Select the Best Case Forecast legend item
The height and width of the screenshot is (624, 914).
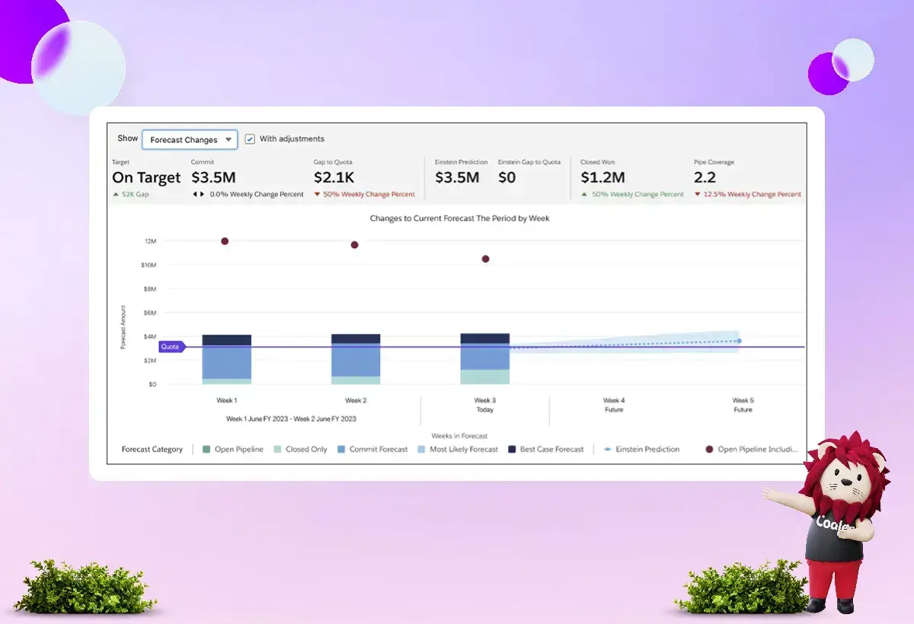coord(512,450)
